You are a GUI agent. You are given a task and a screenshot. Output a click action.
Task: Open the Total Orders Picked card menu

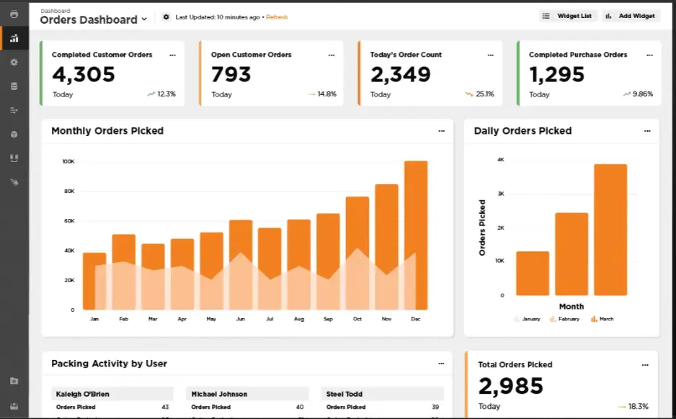[x=645, y=365]
